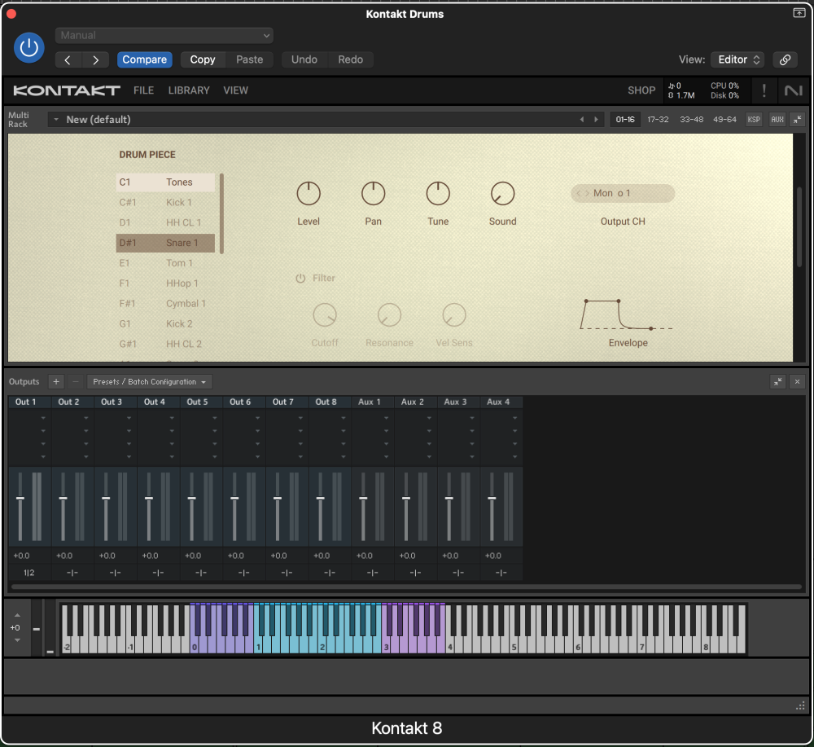Click Out 8 level value +0.0

[x=322, y=556]
